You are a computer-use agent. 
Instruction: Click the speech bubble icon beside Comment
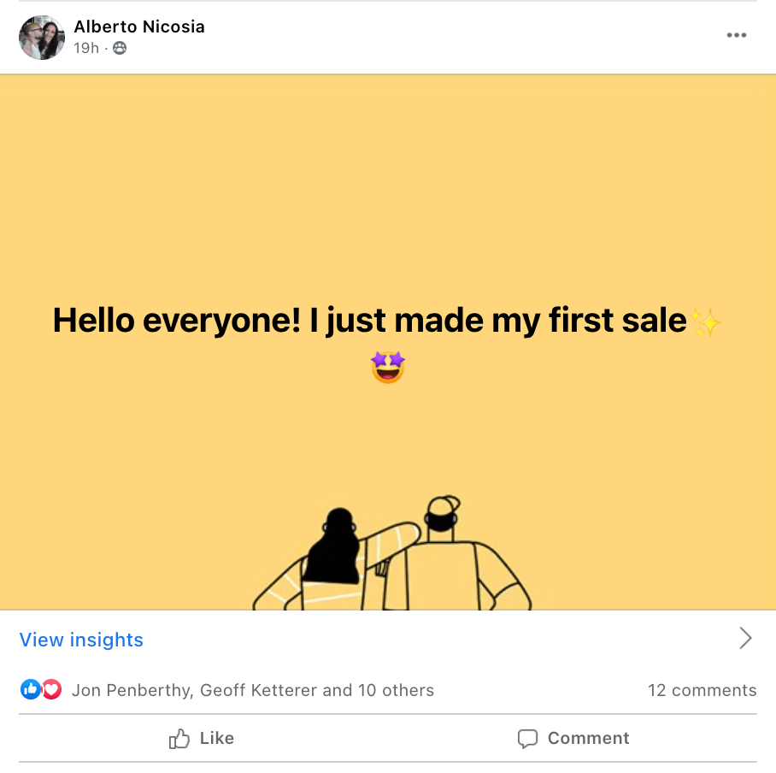[528, 739]
